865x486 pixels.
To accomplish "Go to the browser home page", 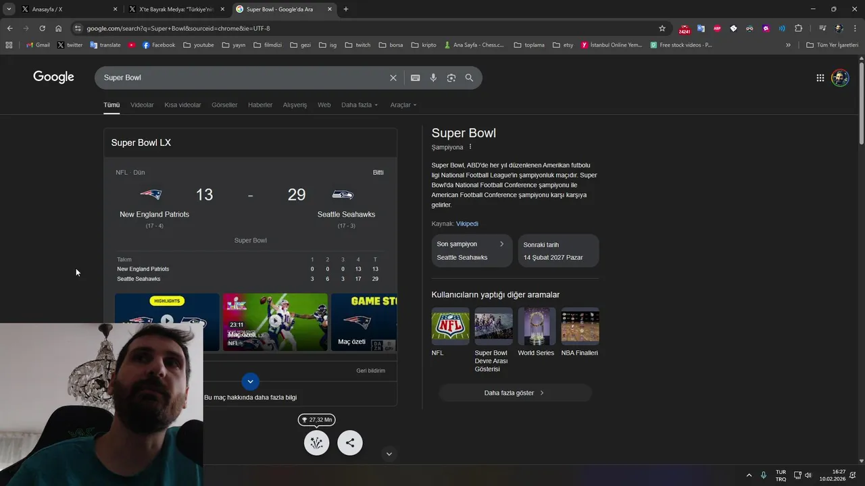I will (x=58, y=28).
